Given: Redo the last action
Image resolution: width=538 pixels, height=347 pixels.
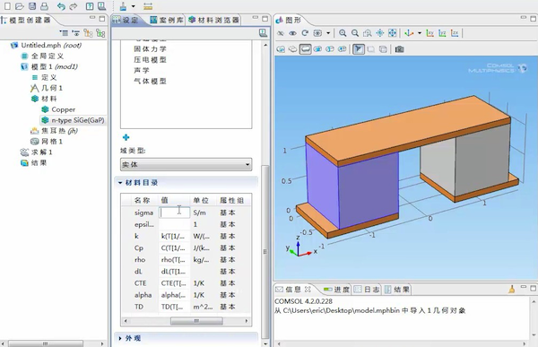Looking at the screenshot, I should point(74,6).
